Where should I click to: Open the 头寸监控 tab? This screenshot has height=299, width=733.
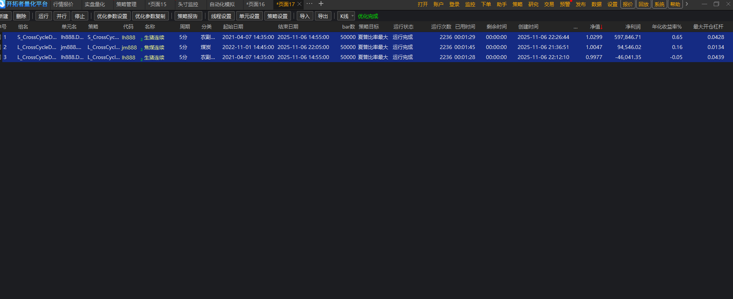click(188, 4)
